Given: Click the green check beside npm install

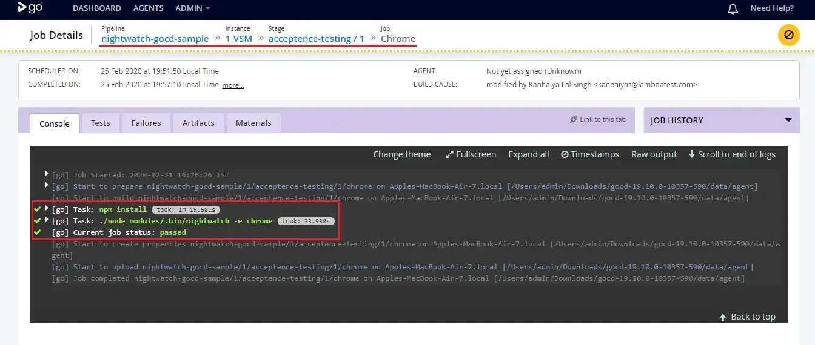Looking at the screenshot, I should [x=38, y=209].
